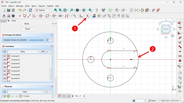Click the degrees of freedom link
The image size is (184, 103).
coord(36,40)
